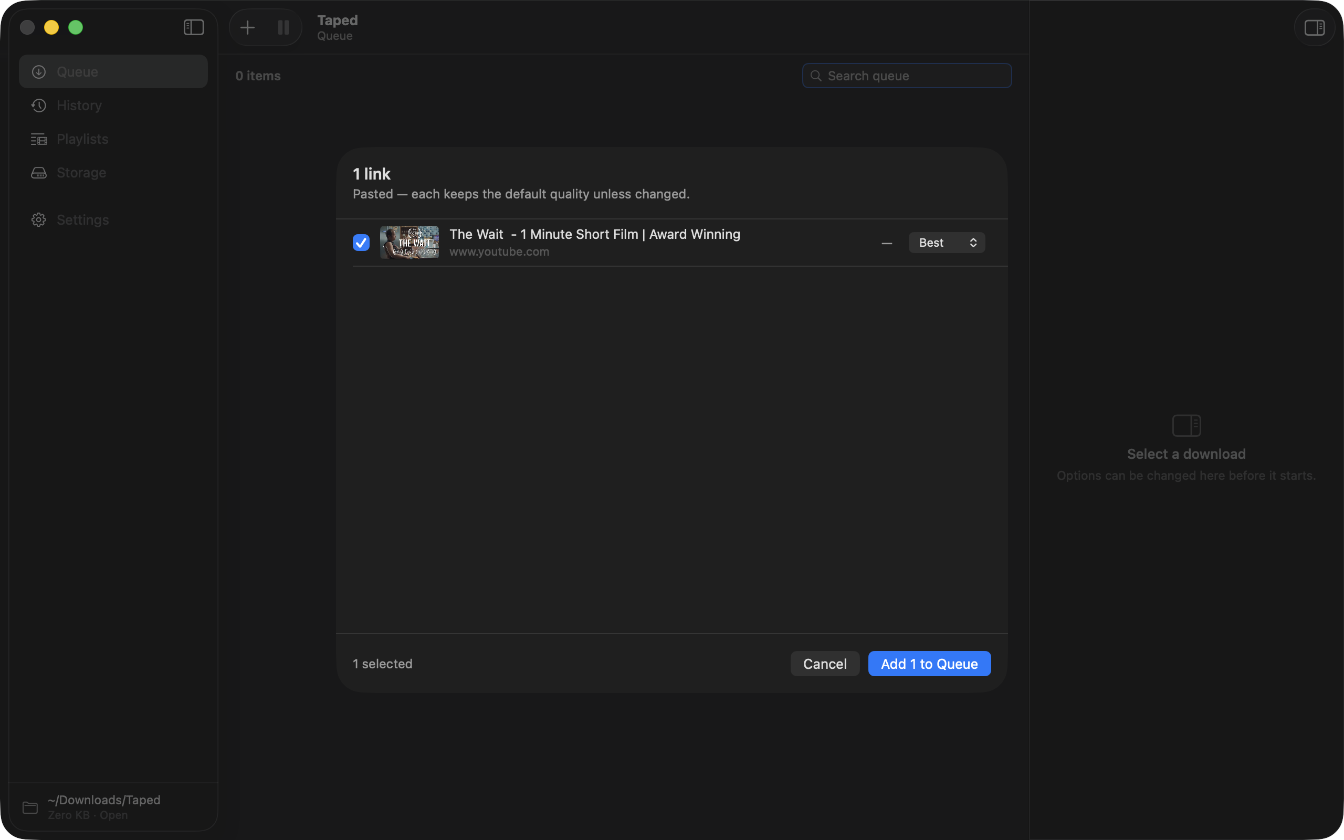Click the yellow minimize window button
The width and height of the screenshot is (1344, 840).
click(51, 27)
